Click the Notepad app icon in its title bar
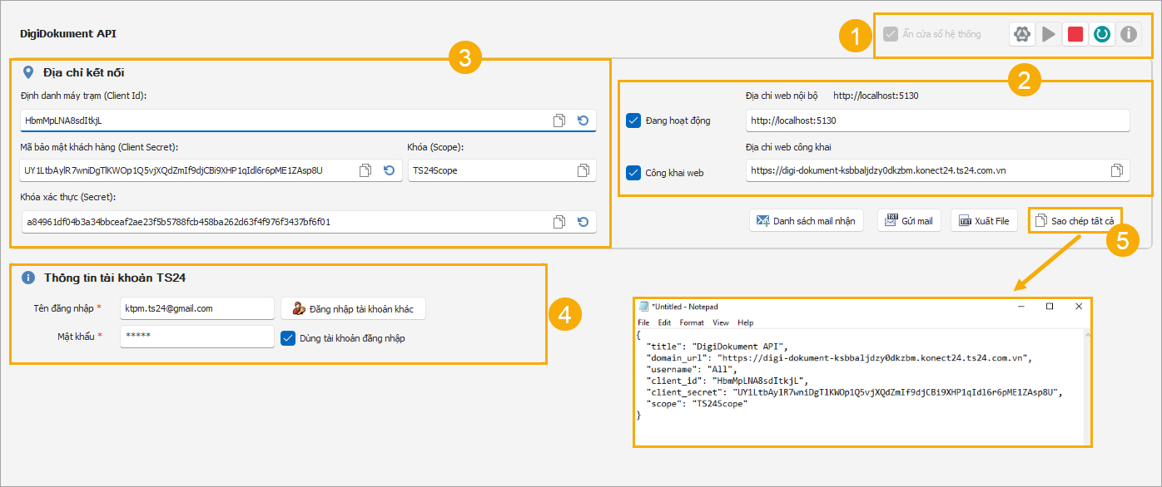 click(644, 306)
